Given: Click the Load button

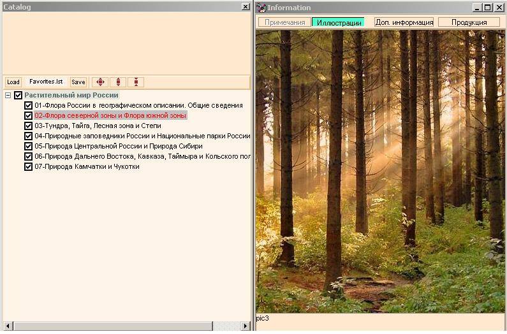Looking at the screenshot, I should click(x=13, y=82).
